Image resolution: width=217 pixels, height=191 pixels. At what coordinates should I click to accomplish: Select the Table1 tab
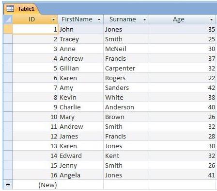(x=21, y=9)
